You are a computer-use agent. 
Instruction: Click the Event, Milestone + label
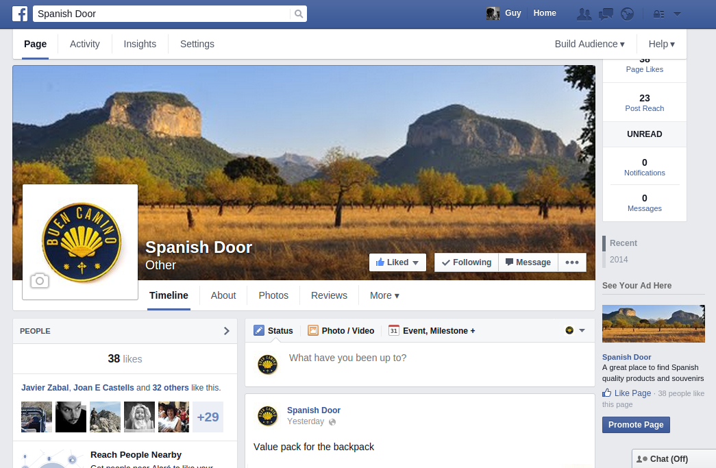439,330
